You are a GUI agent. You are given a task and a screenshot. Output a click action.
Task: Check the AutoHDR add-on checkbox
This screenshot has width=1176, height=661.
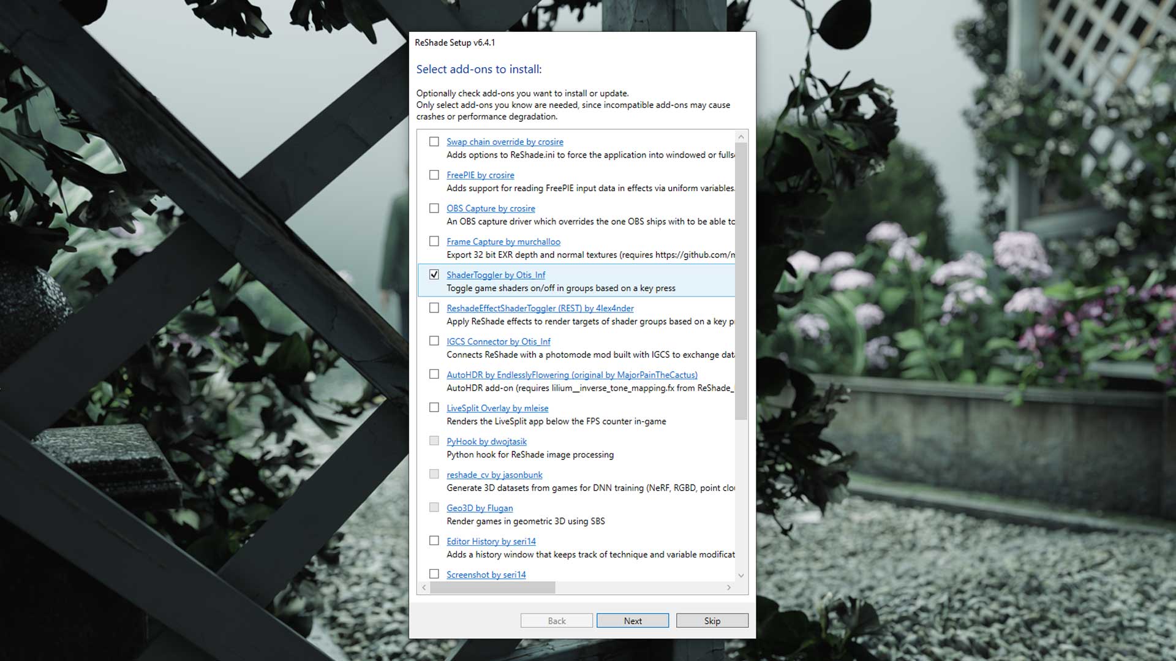434,374
